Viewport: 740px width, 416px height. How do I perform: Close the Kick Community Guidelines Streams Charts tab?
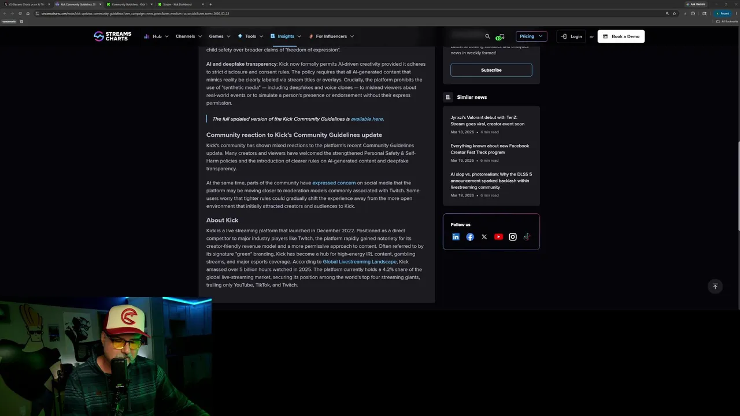100,5
